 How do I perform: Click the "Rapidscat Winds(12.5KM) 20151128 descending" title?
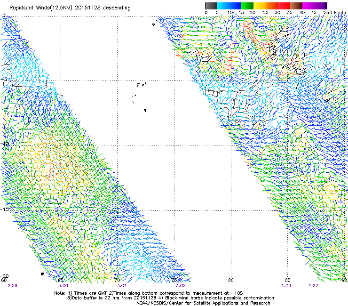click(x=70, y=8)
